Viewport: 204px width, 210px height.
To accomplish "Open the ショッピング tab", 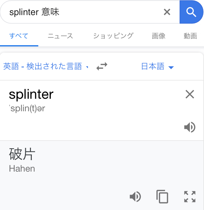I will [113, 36].
